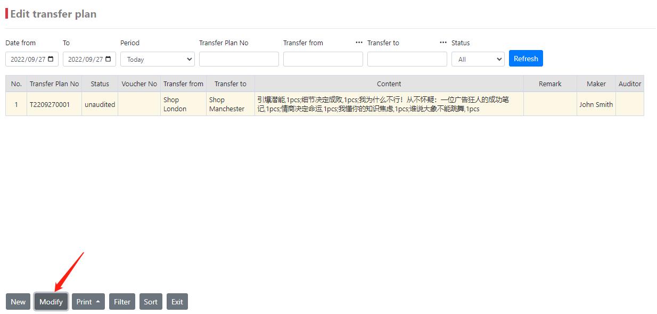
Task: Click the Transfer to column header
Action: 231,84
